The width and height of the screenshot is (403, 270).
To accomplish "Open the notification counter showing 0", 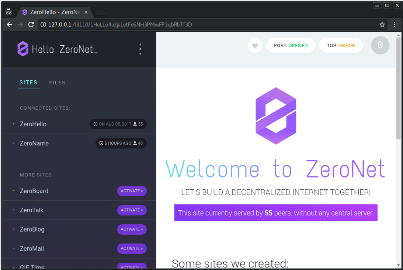I will click(x=380, y=45).
